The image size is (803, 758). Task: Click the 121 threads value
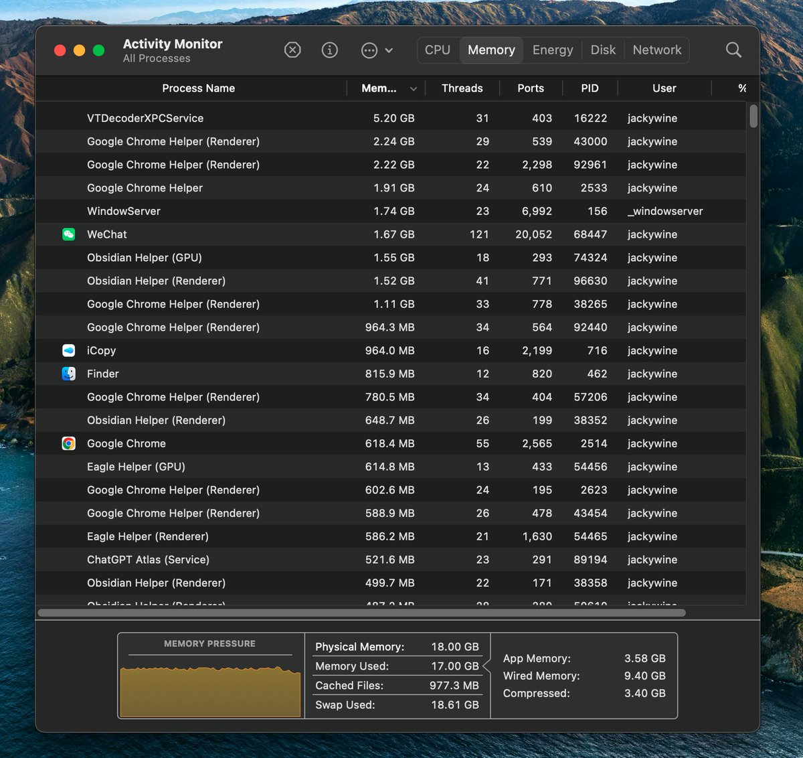pos(479,234)
